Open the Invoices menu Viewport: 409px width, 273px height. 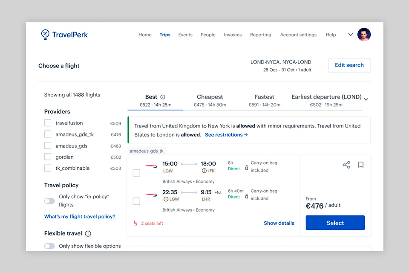233,35
